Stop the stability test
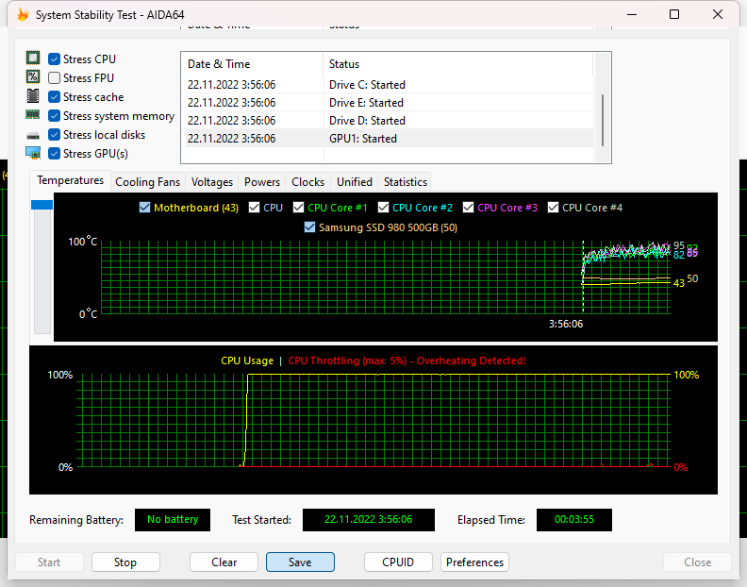Image resolution: width=747 pixels, height=587 pixels. [x=125, y=562]
